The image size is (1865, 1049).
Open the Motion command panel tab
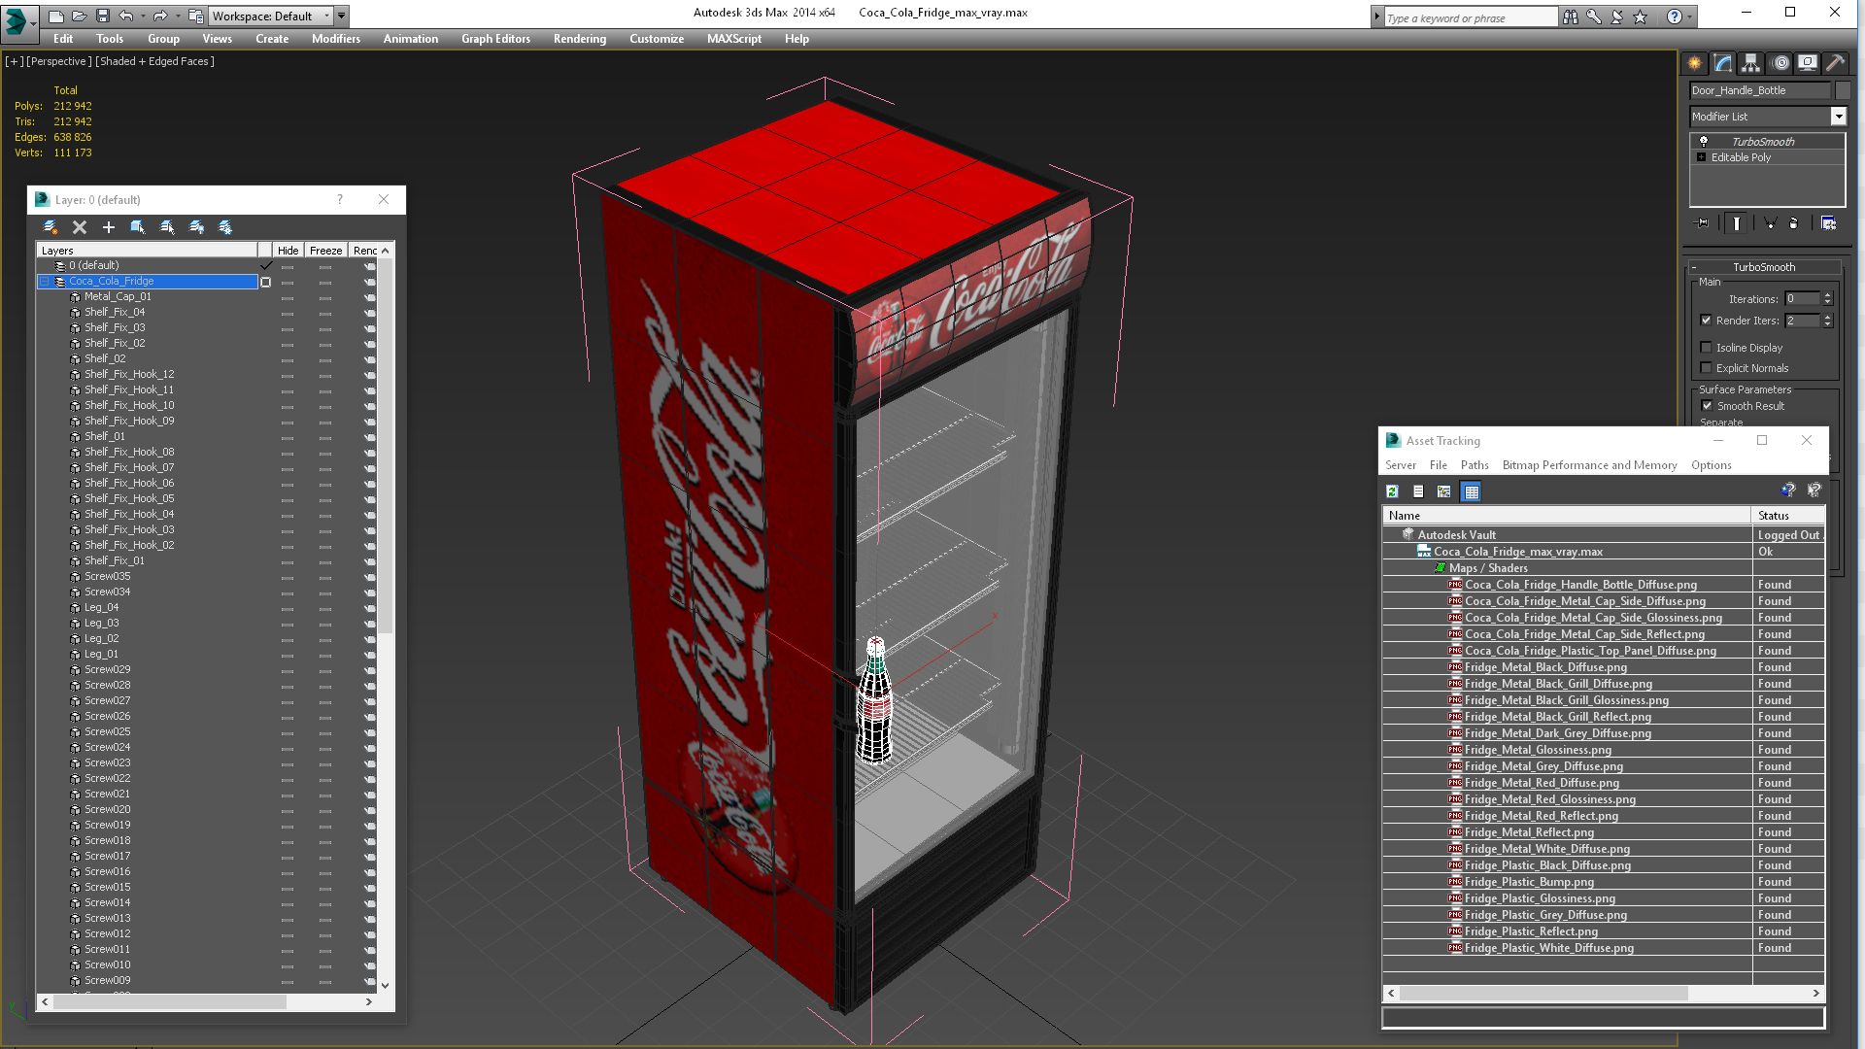tap(1780, 63)
